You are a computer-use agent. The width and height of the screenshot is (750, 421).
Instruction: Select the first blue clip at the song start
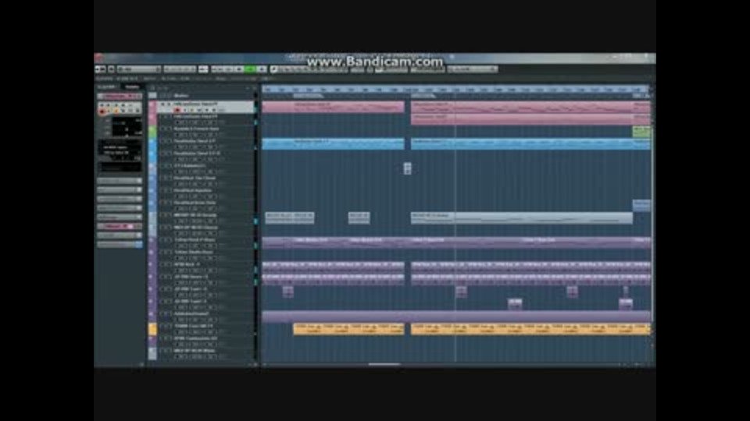pos(333,143)
